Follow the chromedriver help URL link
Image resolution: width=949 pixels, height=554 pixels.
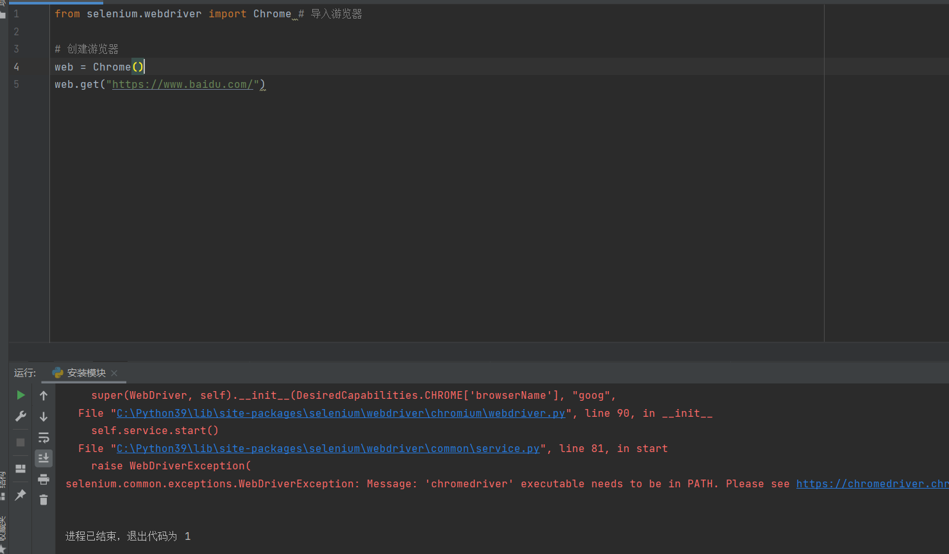pos(871,484)
